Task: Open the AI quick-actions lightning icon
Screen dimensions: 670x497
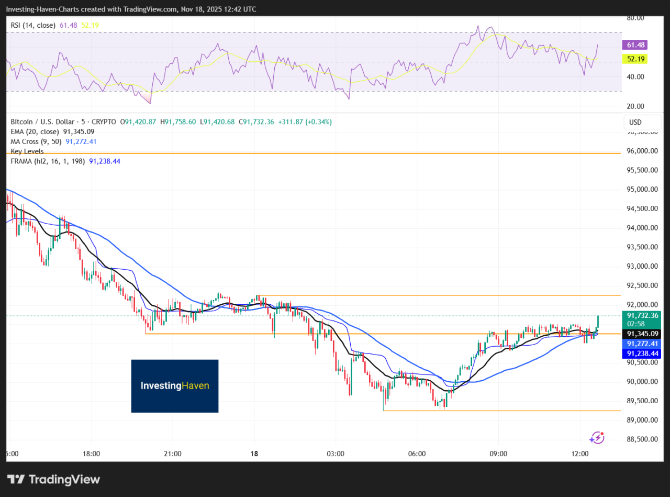Action: (597, 437)
